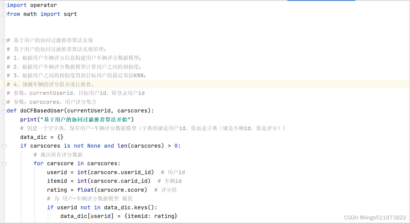Click the '# 评分值' trailing comment
The width and height of the screenshot is (410, 223).
coord(166,190)
